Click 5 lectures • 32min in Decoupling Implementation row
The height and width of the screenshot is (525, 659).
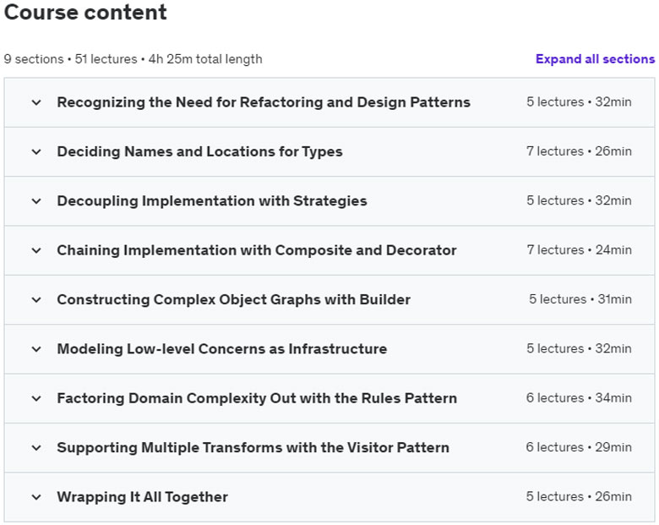click(579, 200)
